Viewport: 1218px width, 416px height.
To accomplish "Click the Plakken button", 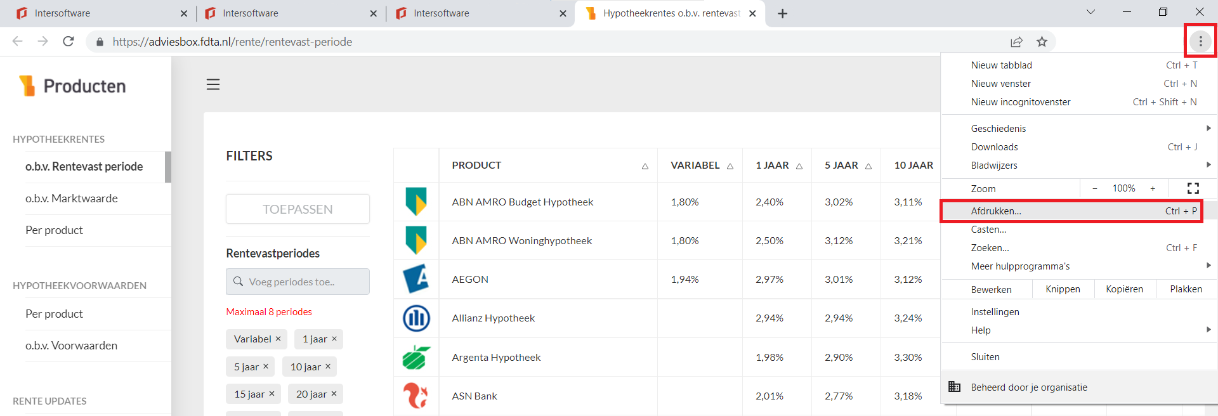I will click(x=1186, y=289).
